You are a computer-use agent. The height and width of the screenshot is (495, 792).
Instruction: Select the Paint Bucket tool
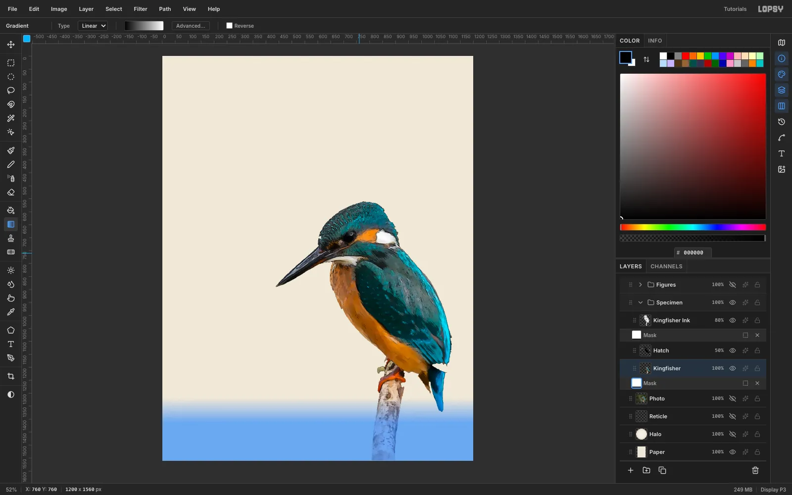pyautogui.click(x=11, y=210)
